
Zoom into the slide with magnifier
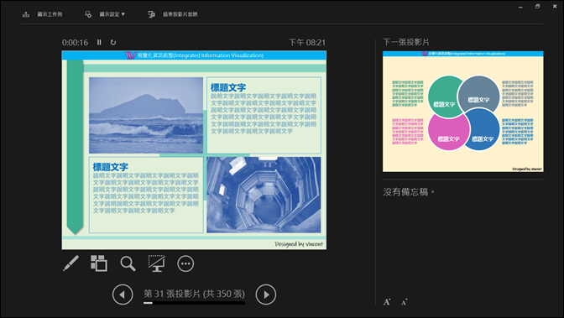(128, 263)
